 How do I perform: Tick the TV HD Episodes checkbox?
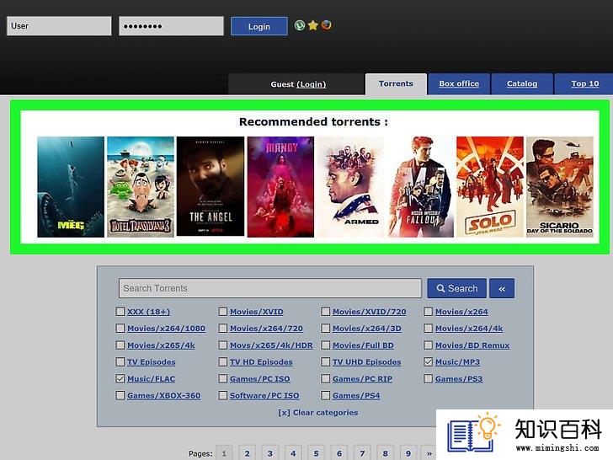click(223, 361)
